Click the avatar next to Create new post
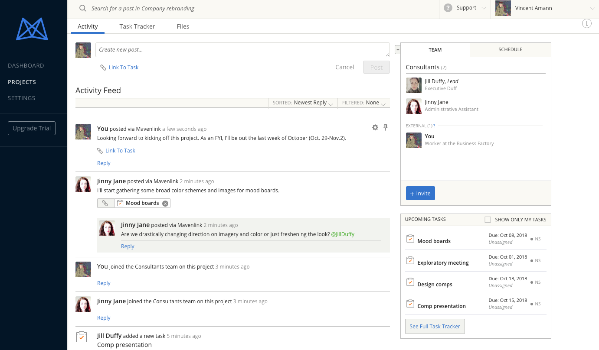The height and width of the screenshot is (350, 599). click(x=83, y=50)
